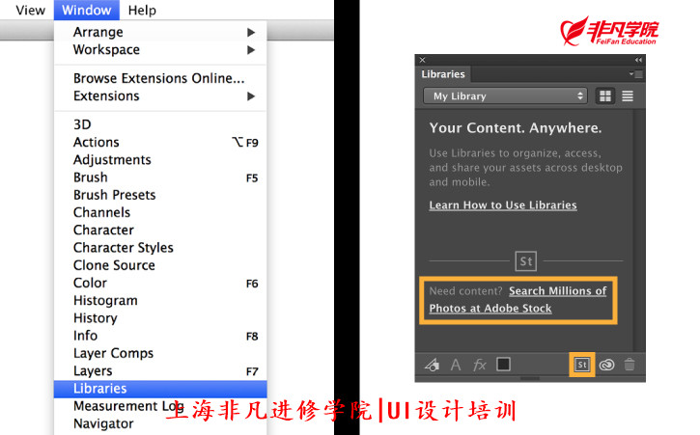Screen dimensions: 700x435
Task: Click the Add Layer Style fx icon
Action: click(480, 365)
